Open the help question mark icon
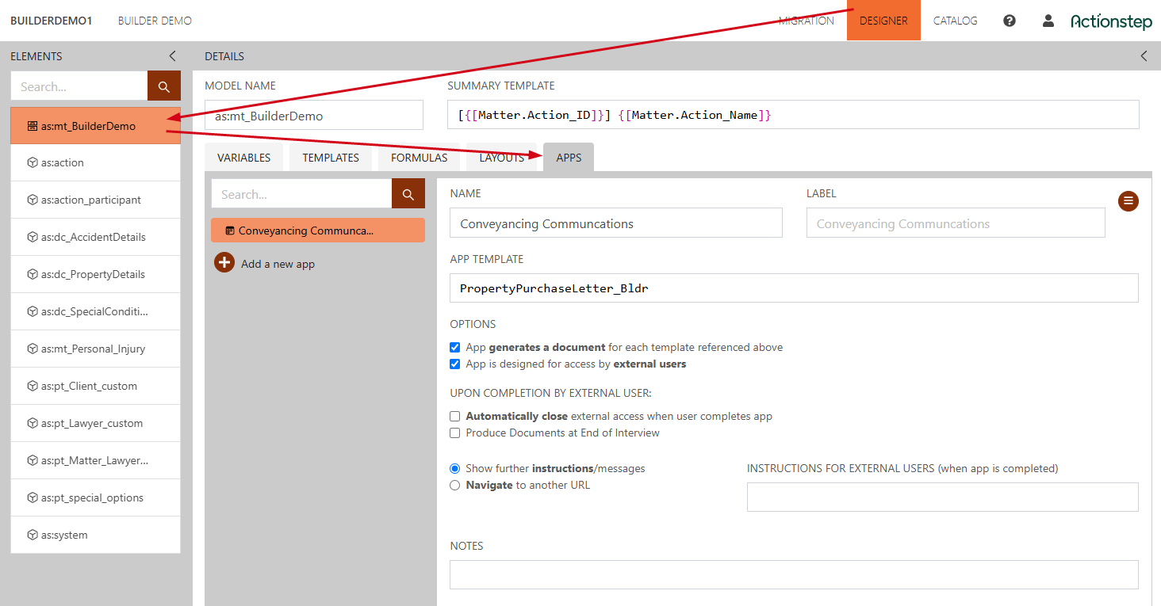This screenshot has width=1161, height=606. 1010,21
